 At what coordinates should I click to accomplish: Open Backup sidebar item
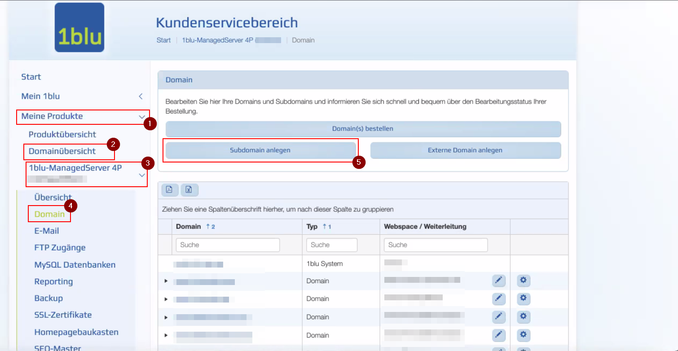click(48, 298)
